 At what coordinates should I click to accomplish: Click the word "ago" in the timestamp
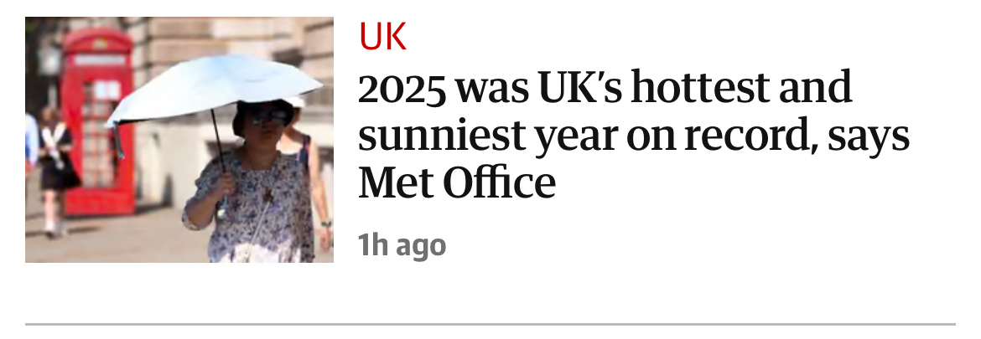click(x=420, y=246)
